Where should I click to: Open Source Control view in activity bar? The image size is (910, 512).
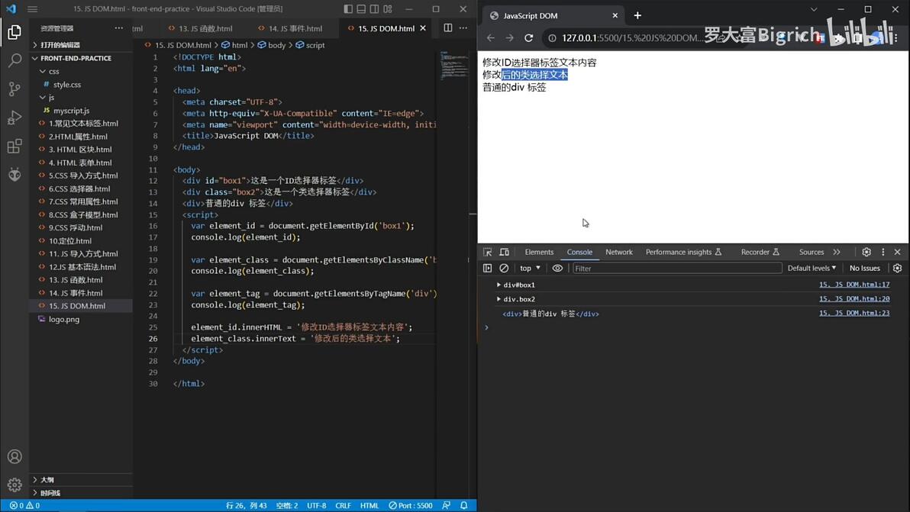15,89
